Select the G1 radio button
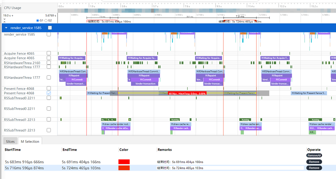The width and height of the screenshot is (336, 179). click(38, 20)
